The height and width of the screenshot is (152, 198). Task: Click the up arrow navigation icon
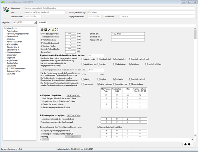click(186, 144)
